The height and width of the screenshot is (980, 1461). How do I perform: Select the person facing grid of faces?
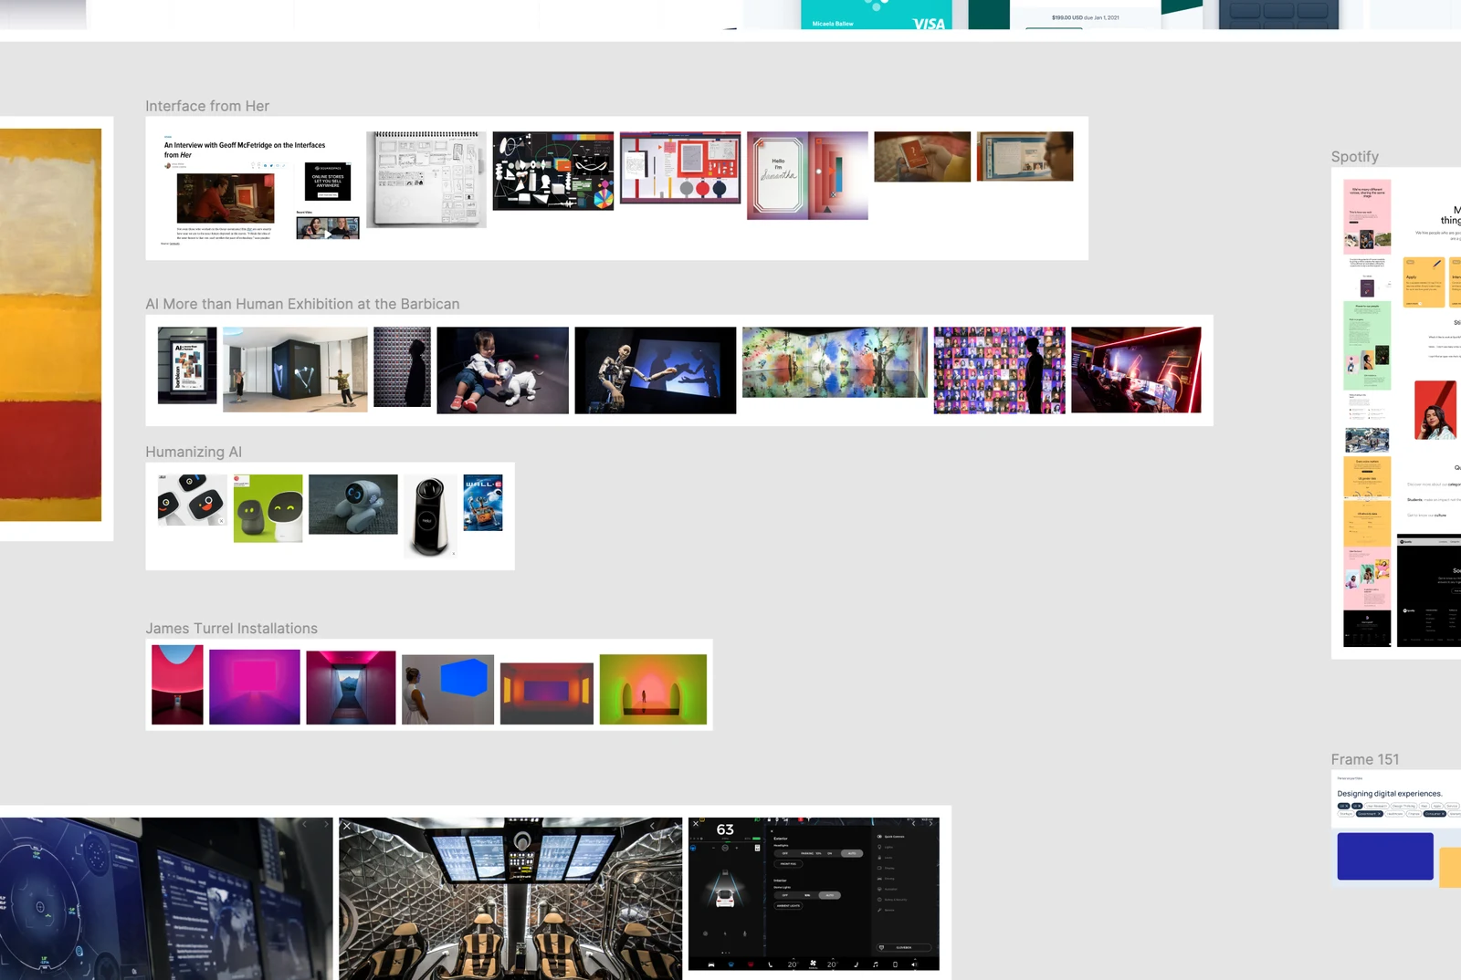click(999, 370)
